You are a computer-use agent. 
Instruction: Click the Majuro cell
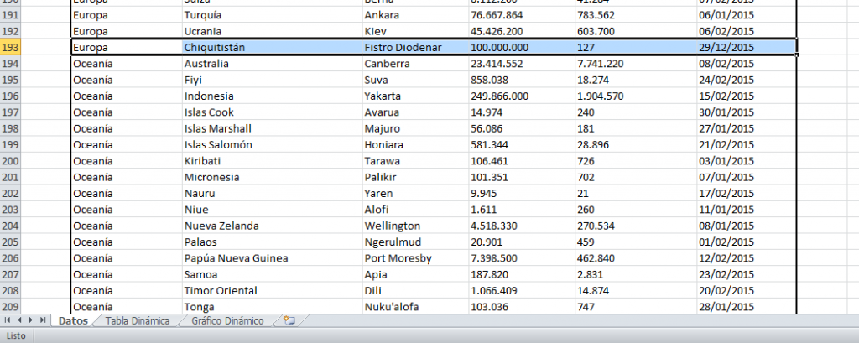pyautogui.click(x=415, y=129)
